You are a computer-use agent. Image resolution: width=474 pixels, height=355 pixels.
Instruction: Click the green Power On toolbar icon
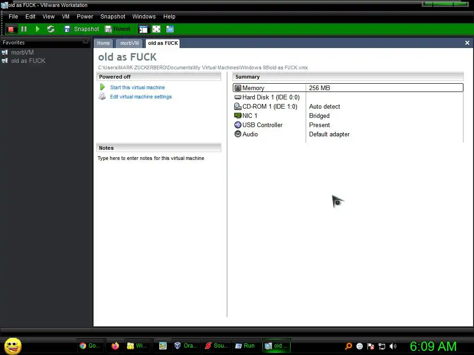click(37, 29)
